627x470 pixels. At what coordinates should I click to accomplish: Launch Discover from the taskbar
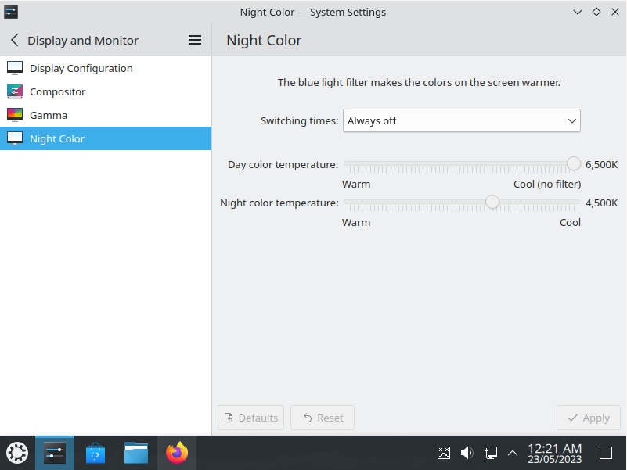point(95,452)
